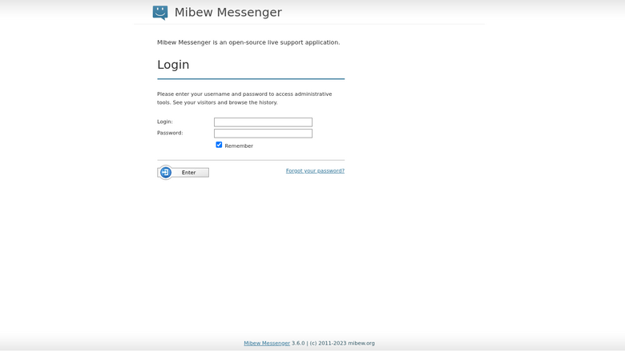625x351 pixels.
Task: Click the 'Please enter your username' instructions
Action: click(244, 98)
